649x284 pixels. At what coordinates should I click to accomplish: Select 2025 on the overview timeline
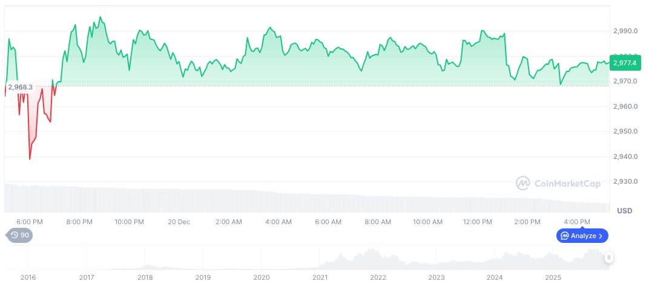pyautogui.click(x=553, y=277)
